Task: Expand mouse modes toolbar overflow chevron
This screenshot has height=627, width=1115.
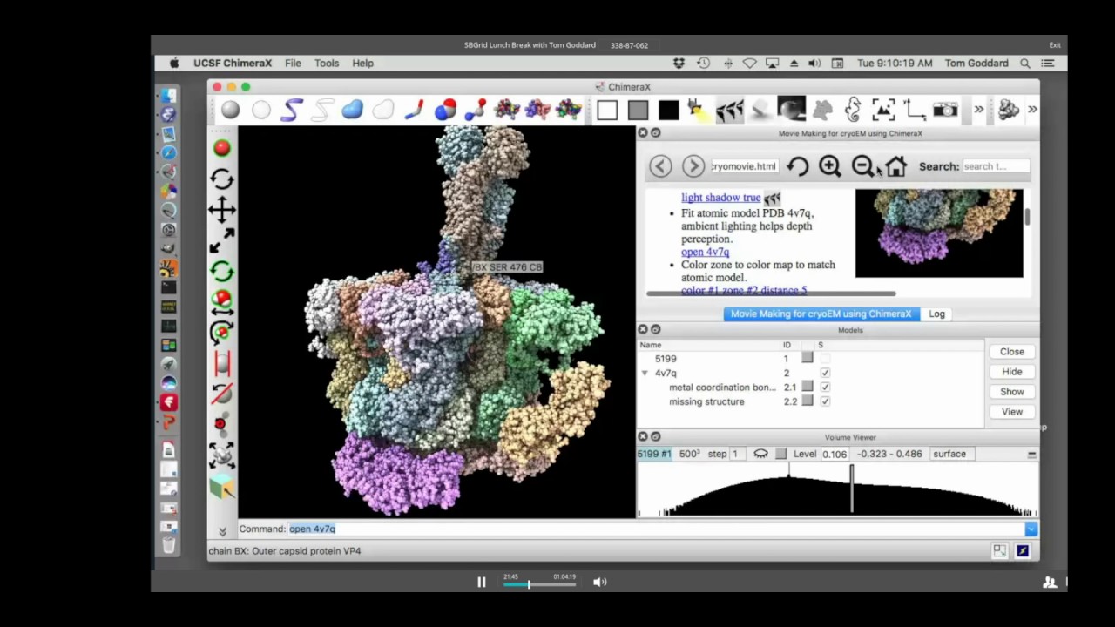Action: [222, 531]
